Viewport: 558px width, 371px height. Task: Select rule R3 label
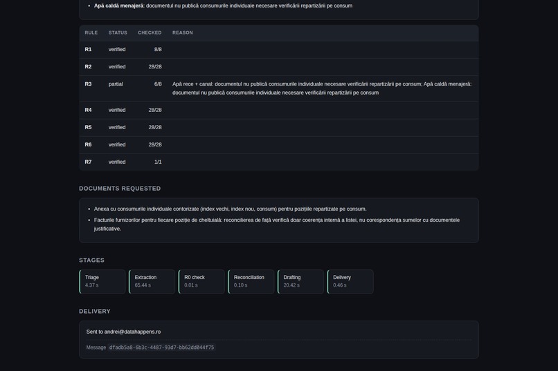(88, 84)
